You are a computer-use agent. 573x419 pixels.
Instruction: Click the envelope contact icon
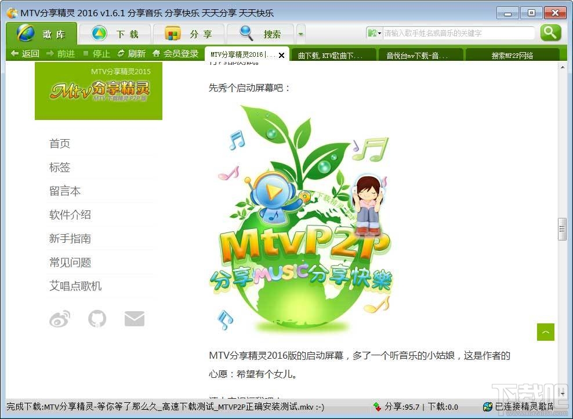coord(135,318)
